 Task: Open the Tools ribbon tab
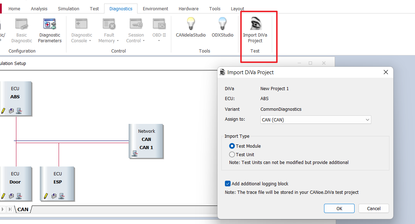pyautogui.click(x=215, y=9)
